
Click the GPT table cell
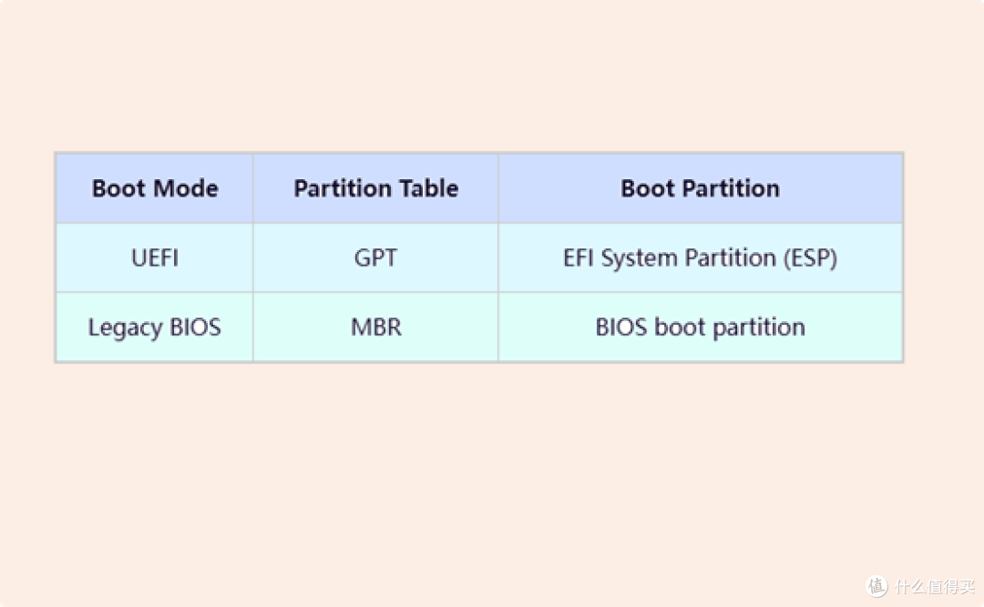[376, 258]
